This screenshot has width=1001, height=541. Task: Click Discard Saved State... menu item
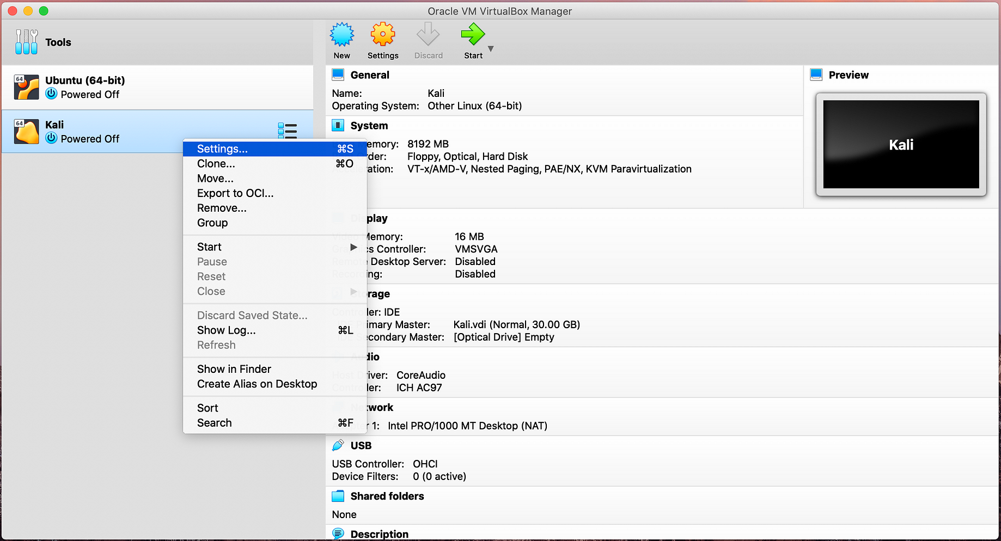coord(275,315)
